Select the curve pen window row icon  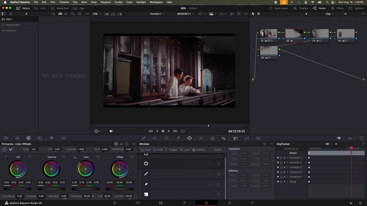point(146,184)
